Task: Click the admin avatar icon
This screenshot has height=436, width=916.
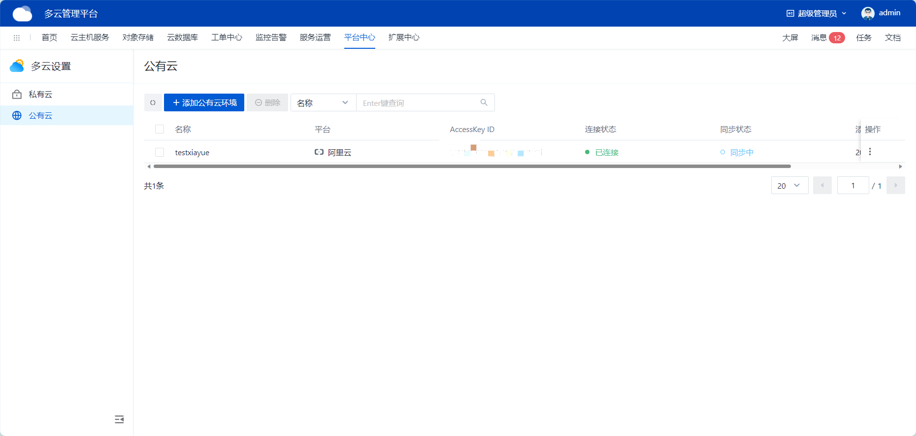Action: 868,13
